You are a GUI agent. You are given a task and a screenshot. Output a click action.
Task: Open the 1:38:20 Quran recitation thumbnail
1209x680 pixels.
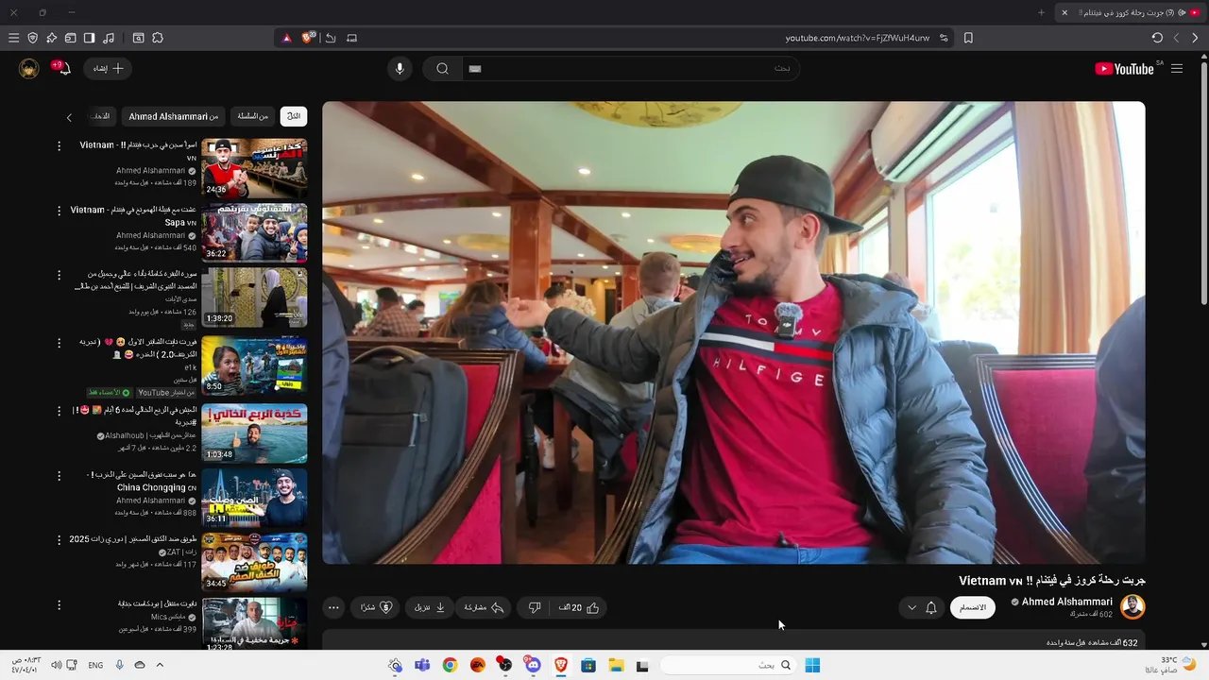tap(254, 297)
